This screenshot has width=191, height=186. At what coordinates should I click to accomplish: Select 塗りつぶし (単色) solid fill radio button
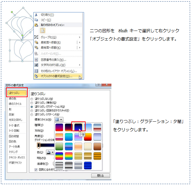click(32, 103)
